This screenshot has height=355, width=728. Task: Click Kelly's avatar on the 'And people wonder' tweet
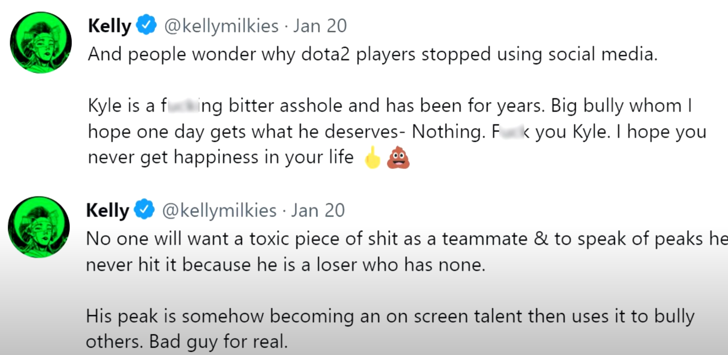click(x=41, y=43)
